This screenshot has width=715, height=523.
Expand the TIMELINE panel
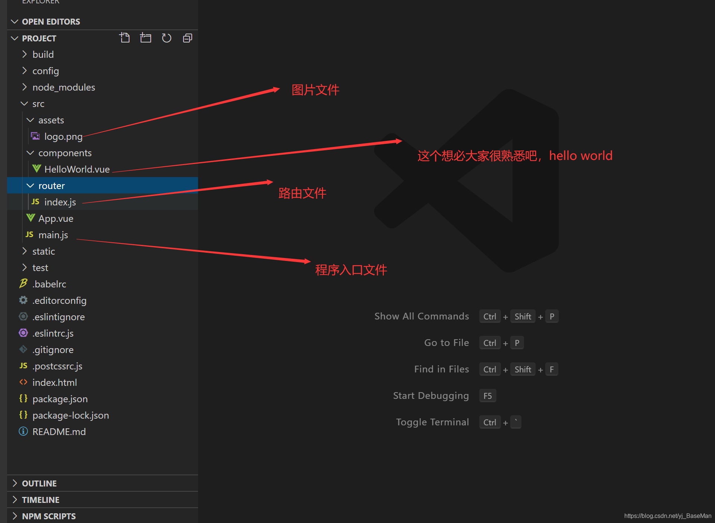pos(15,500)
